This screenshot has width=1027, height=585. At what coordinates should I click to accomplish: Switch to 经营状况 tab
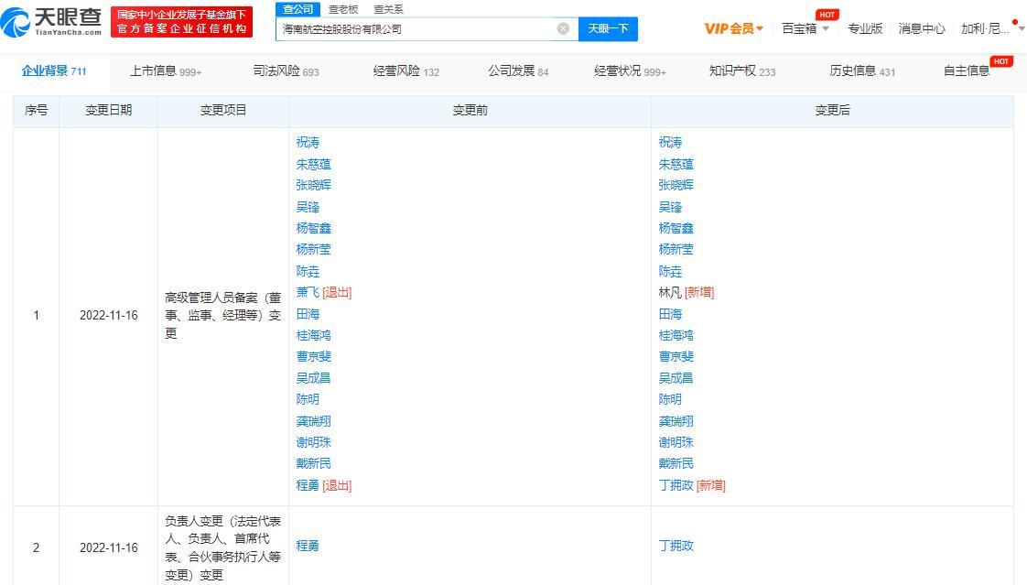[630, 70]
